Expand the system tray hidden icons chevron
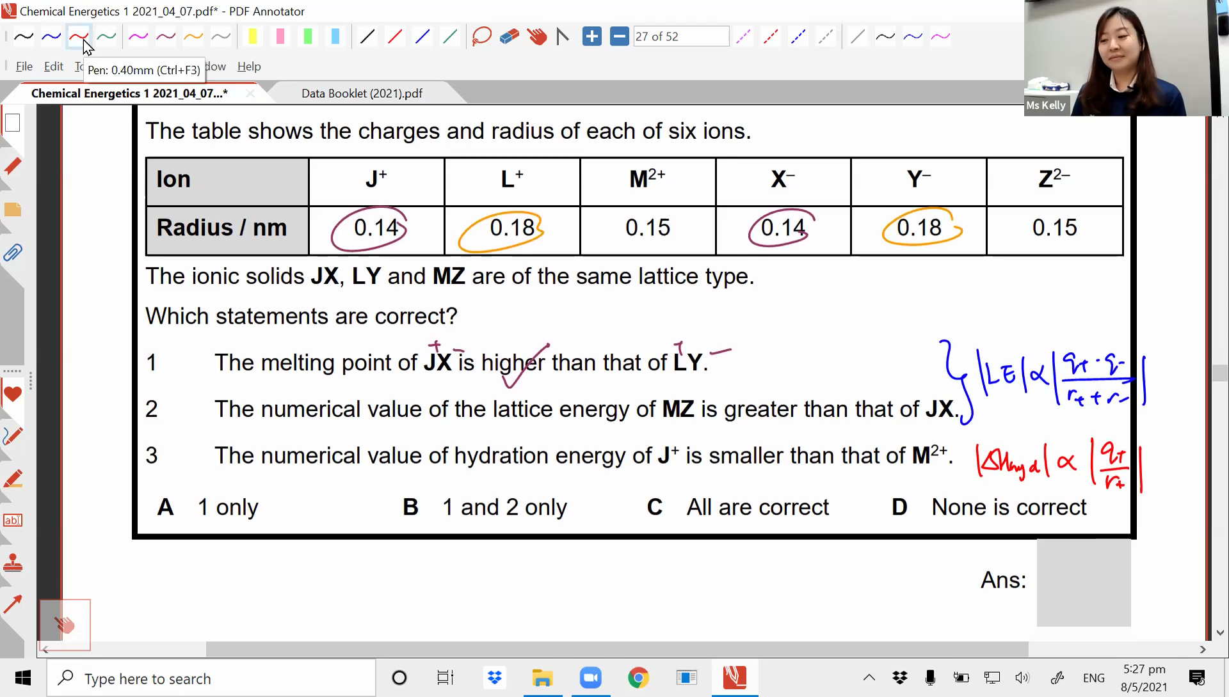1229x697 pixels. pos(869,678)
